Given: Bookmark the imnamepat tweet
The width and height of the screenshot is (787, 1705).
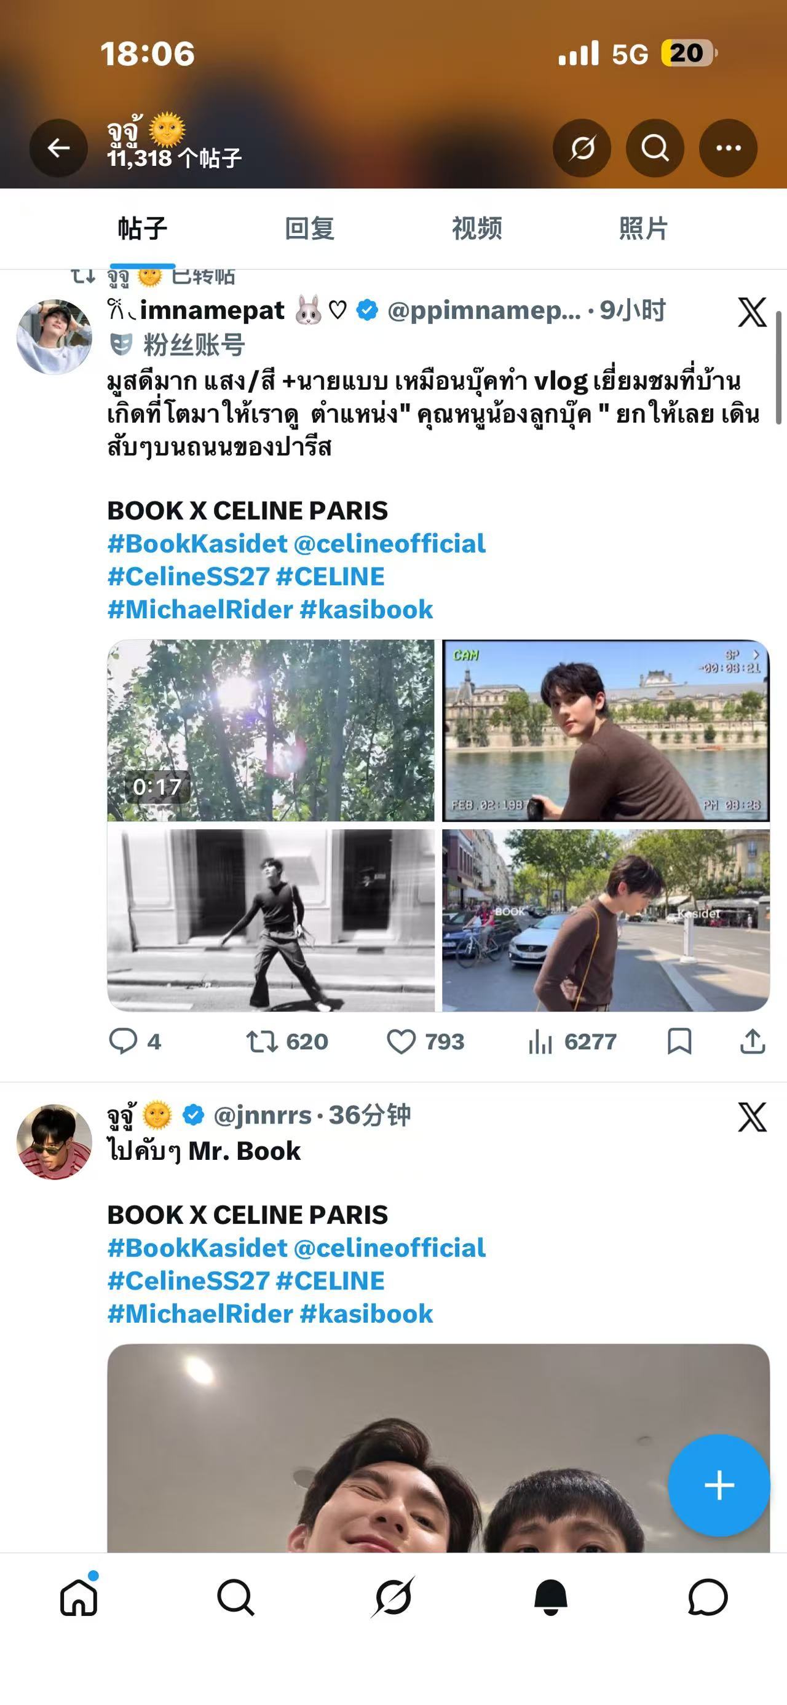Looking at the screenshot, I should coord(680,1041).
